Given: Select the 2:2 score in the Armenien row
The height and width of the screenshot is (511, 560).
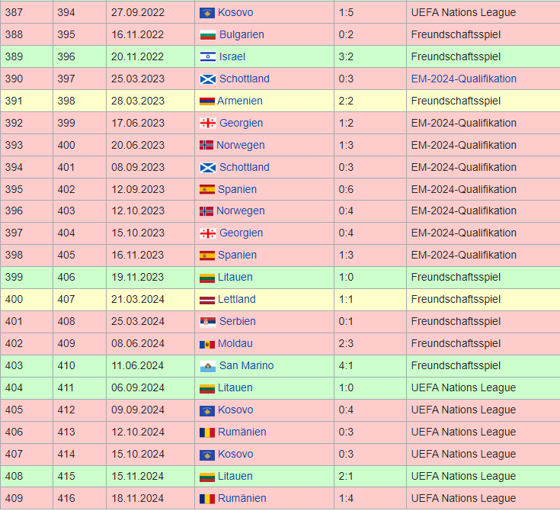Looking at the screenshot, I should pos(346,101).
